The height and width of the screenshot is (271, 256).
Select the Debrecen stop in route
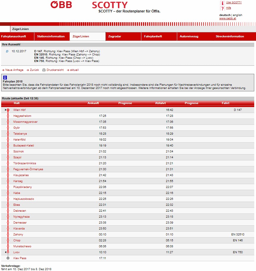(x=20, y=211)
